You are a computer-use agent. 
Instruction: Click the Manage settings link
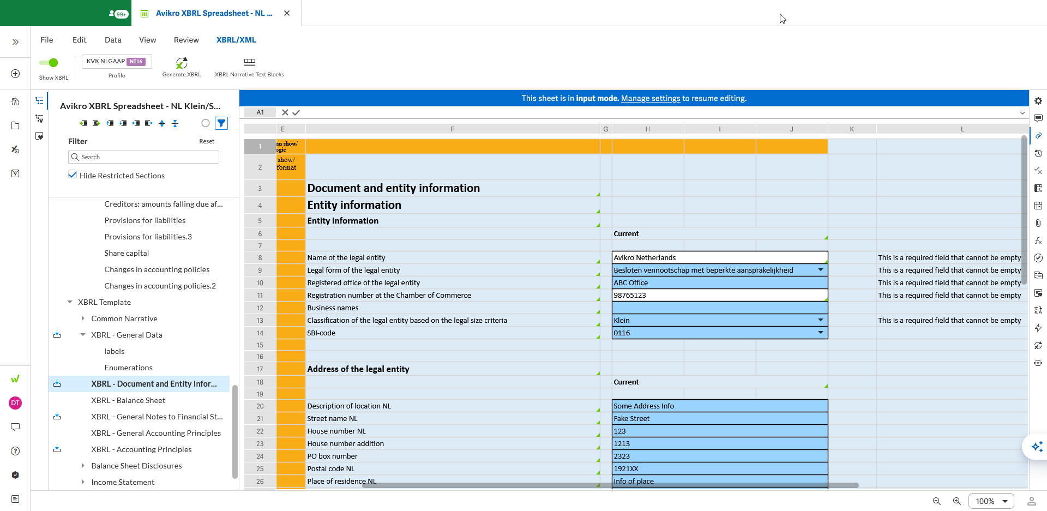[x=651, y=98]
